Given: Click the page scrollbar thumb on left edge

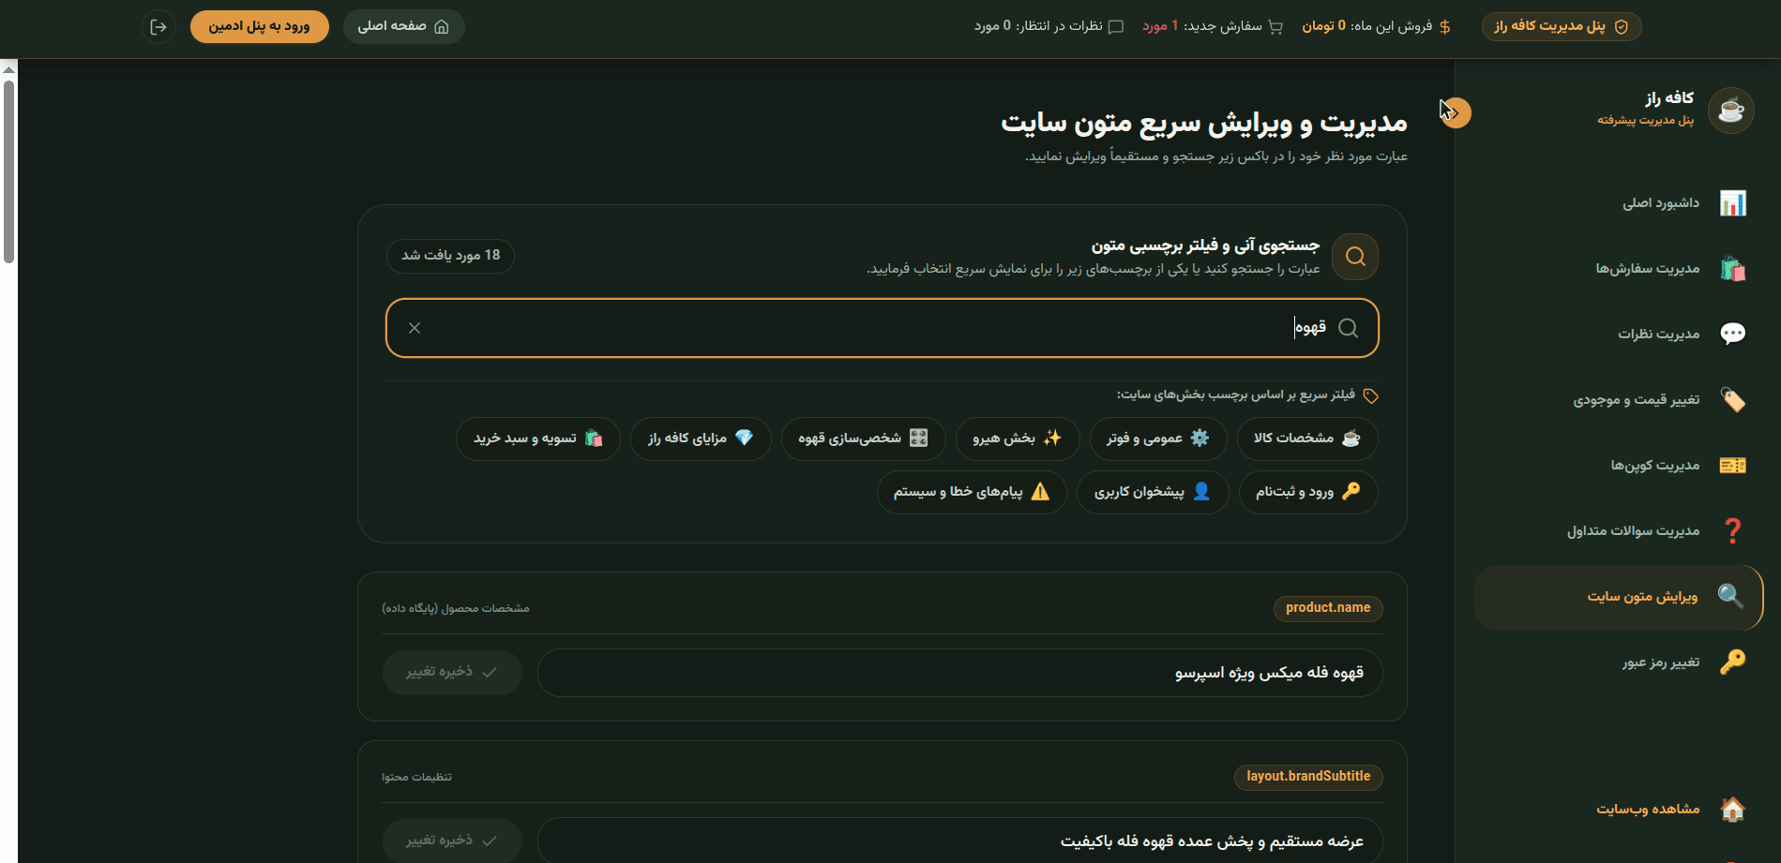Looking at the screenshot, I should (8, 171).
